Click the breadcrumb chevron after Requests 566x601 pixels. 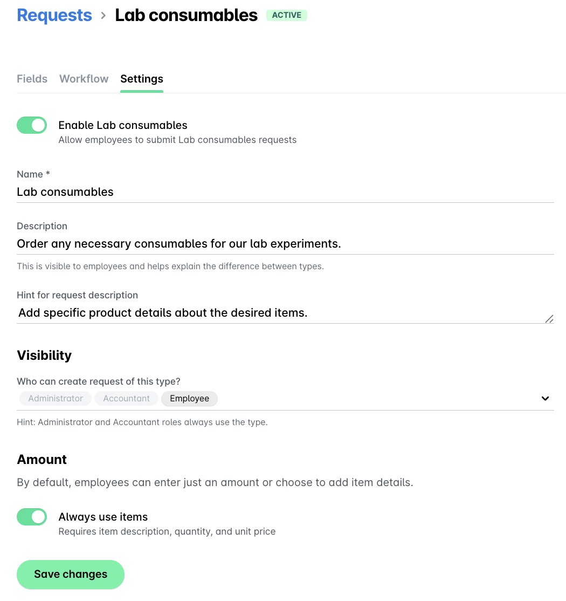102,15
